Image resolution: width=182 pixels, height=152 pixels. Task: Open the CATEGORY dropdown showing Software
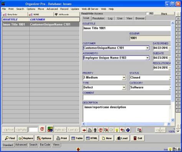[170, 87]
